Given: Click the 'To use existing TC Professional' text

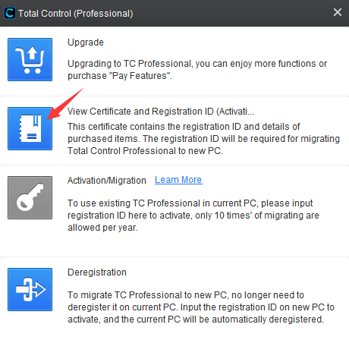Looking at the screenshot, I should (193, 216).
